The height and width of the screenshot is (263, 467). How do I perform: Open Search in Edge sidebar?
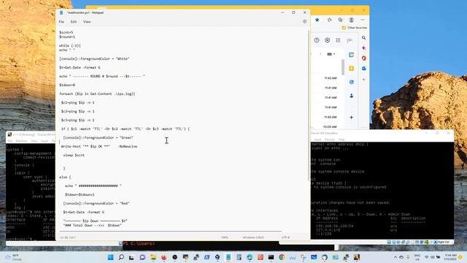(363, 38)
